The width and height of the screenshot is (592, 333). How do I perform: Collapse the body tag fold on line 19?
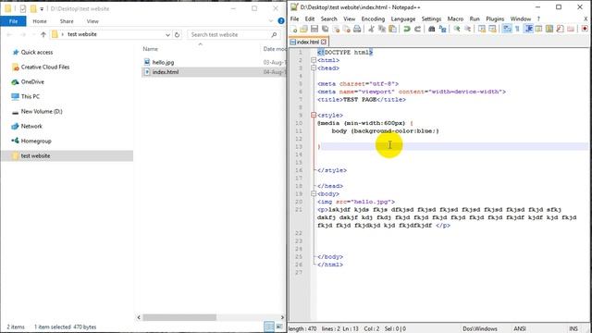coord(314,194)
